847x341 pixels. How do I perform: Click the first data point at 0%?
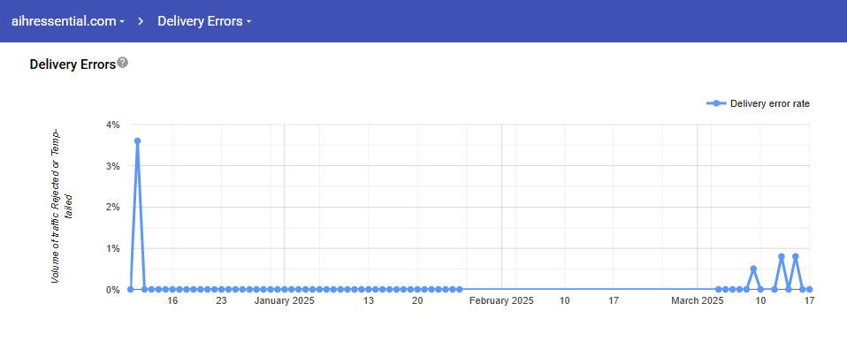130,290
